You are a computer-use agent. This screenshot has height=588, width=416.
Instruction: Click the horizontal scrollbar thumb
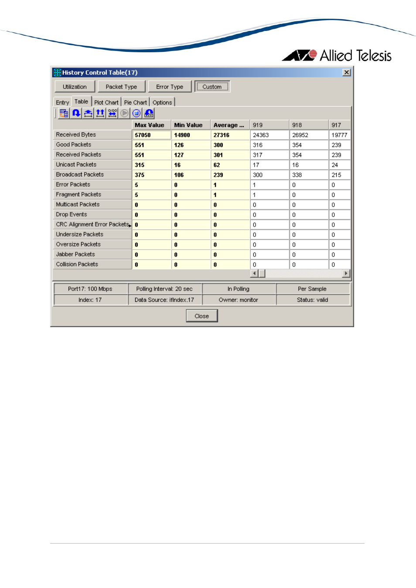262,274
